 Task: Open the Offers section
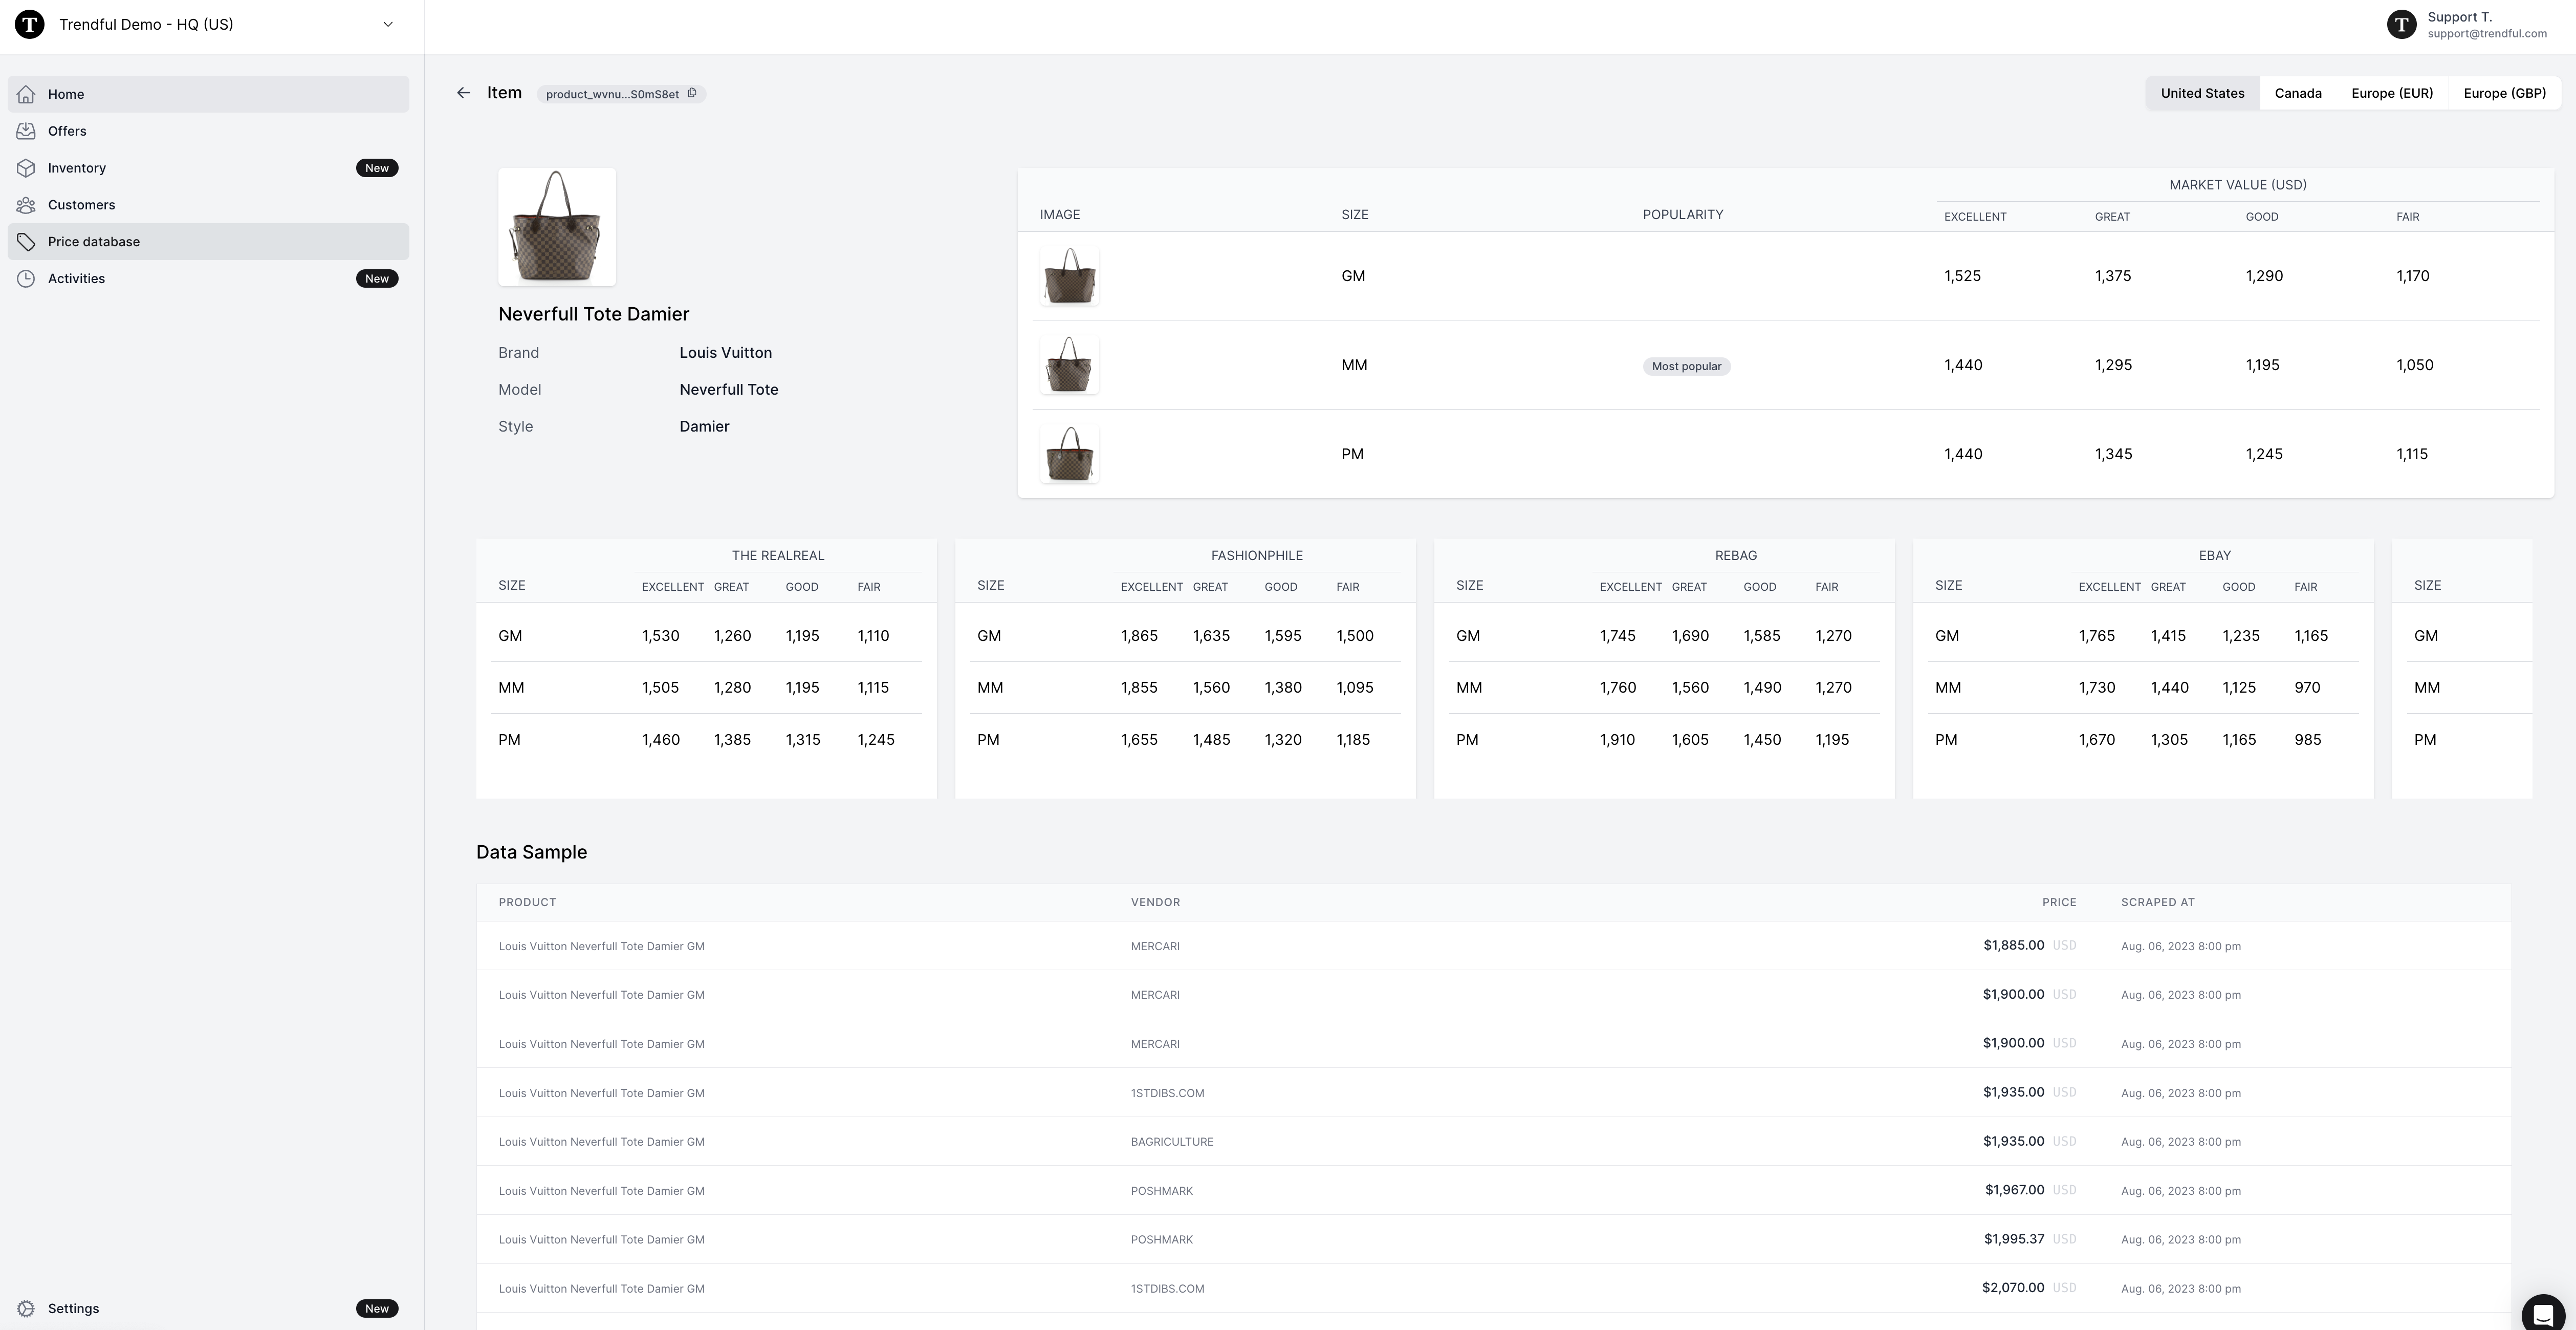tap(208, 131)
